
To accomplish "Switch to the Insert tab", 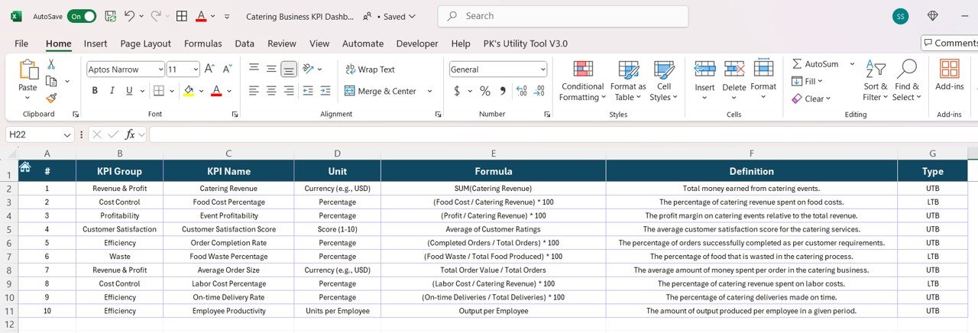I will 96,44.
